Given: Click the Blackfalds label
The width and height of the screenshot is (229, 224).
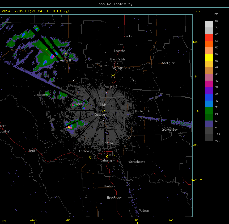Looking at the screenshot, I should [117, 59].
